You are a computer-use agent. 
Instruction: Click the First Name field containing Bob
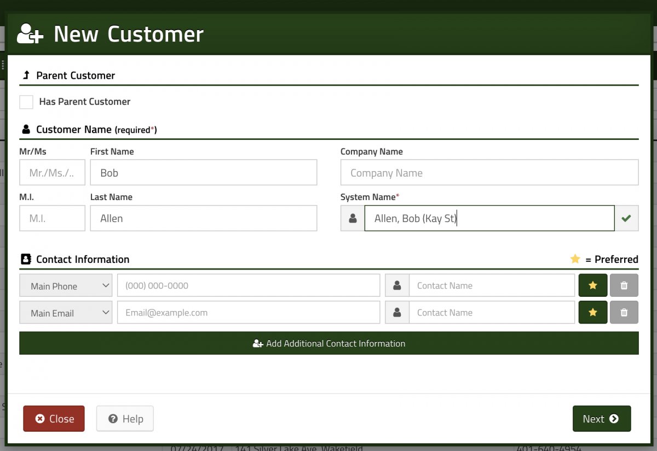click(204, 173)
